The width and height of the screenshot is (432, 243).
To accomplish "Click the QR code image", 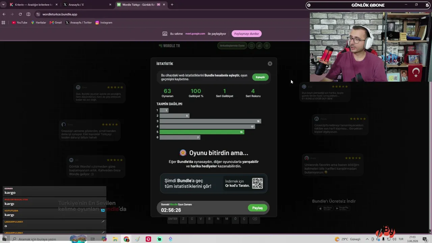I will pyautogui.click(x=257, y=183).
